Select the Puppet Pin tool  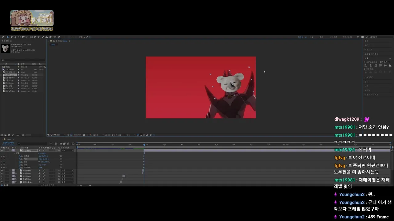click(x=59, y=37)
